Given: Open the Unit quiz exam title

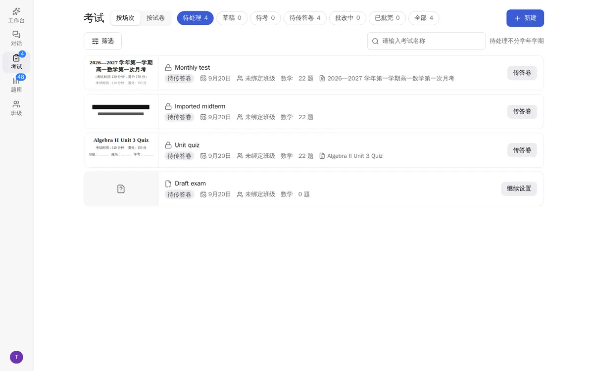Looking at the screenshot, I should click(x=187, y=145).
